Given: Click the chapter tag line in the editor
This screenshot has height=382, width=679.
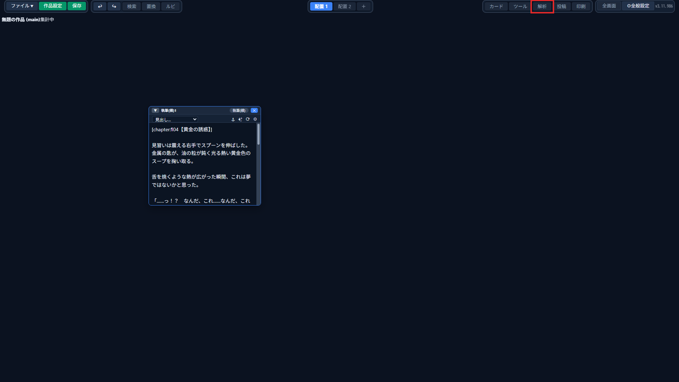Looking at the screenshot, I should pyautogui.click(x=182, y=129).
